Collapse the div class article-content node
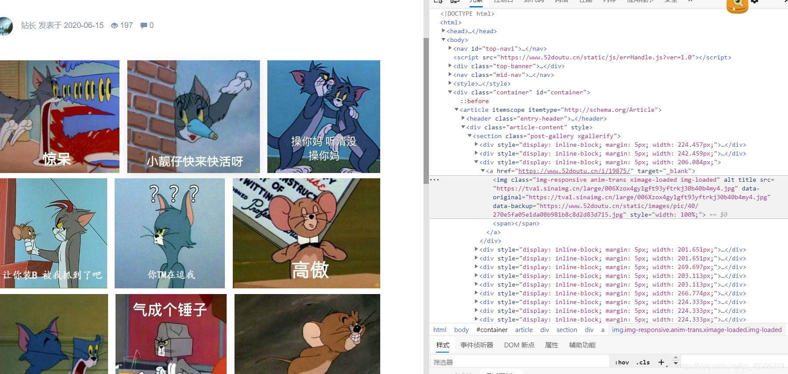The image size is (788, 374). click(463, 127)
